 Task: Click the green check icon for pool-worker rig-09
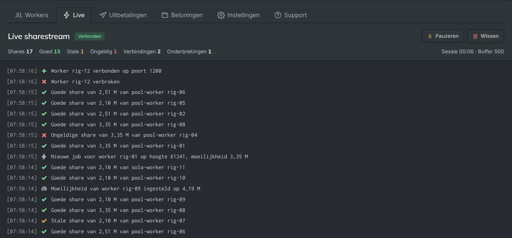pos(44,200)
